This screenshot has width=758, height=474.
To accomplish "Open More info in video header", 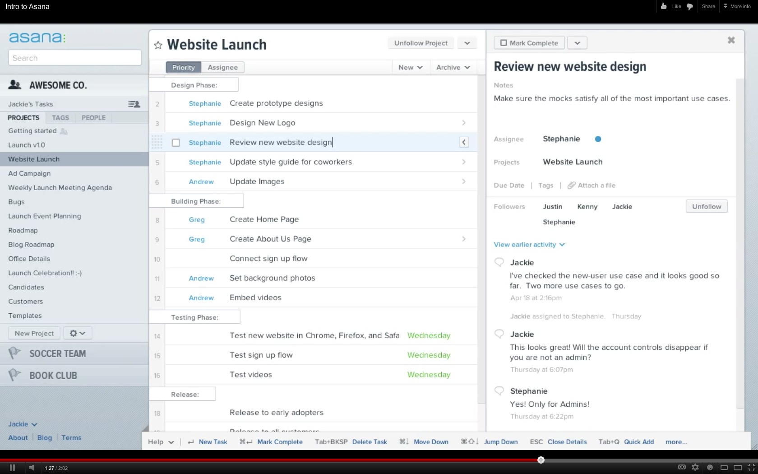I will (737, 6).
